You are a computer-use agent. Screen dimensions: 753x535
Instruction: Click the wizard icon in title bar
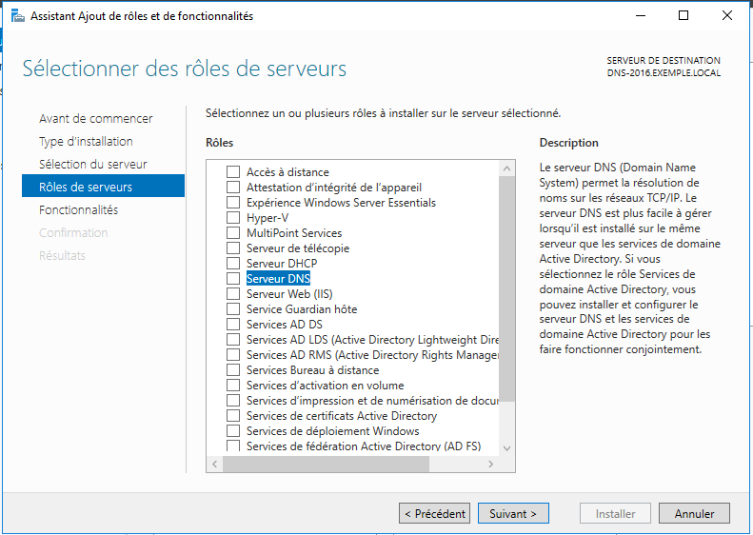(x=18, y=16)
